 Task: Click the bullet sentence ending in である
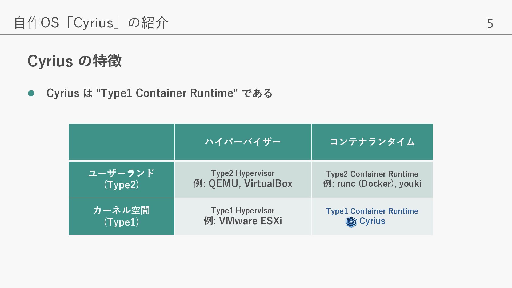[x=159, y=93]
